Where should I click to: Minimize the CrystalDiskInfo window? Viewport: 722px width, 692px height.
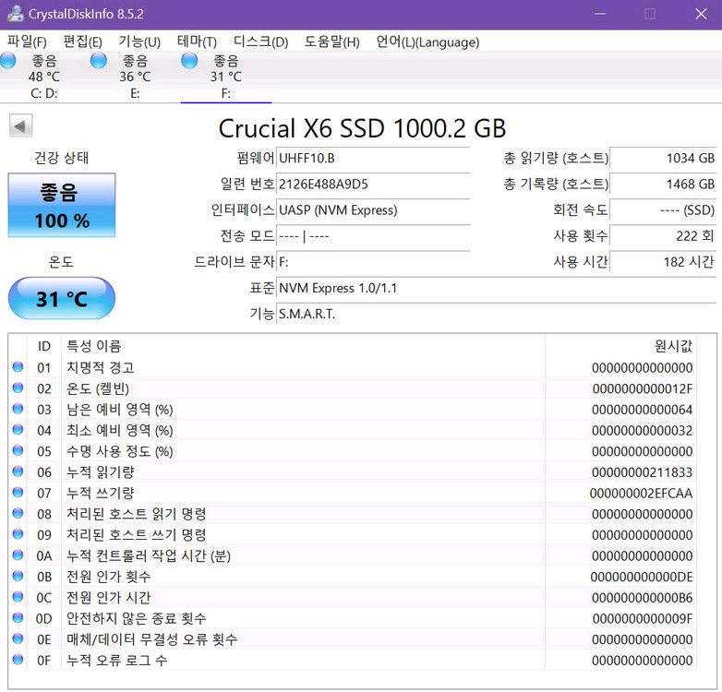[599, 14]
